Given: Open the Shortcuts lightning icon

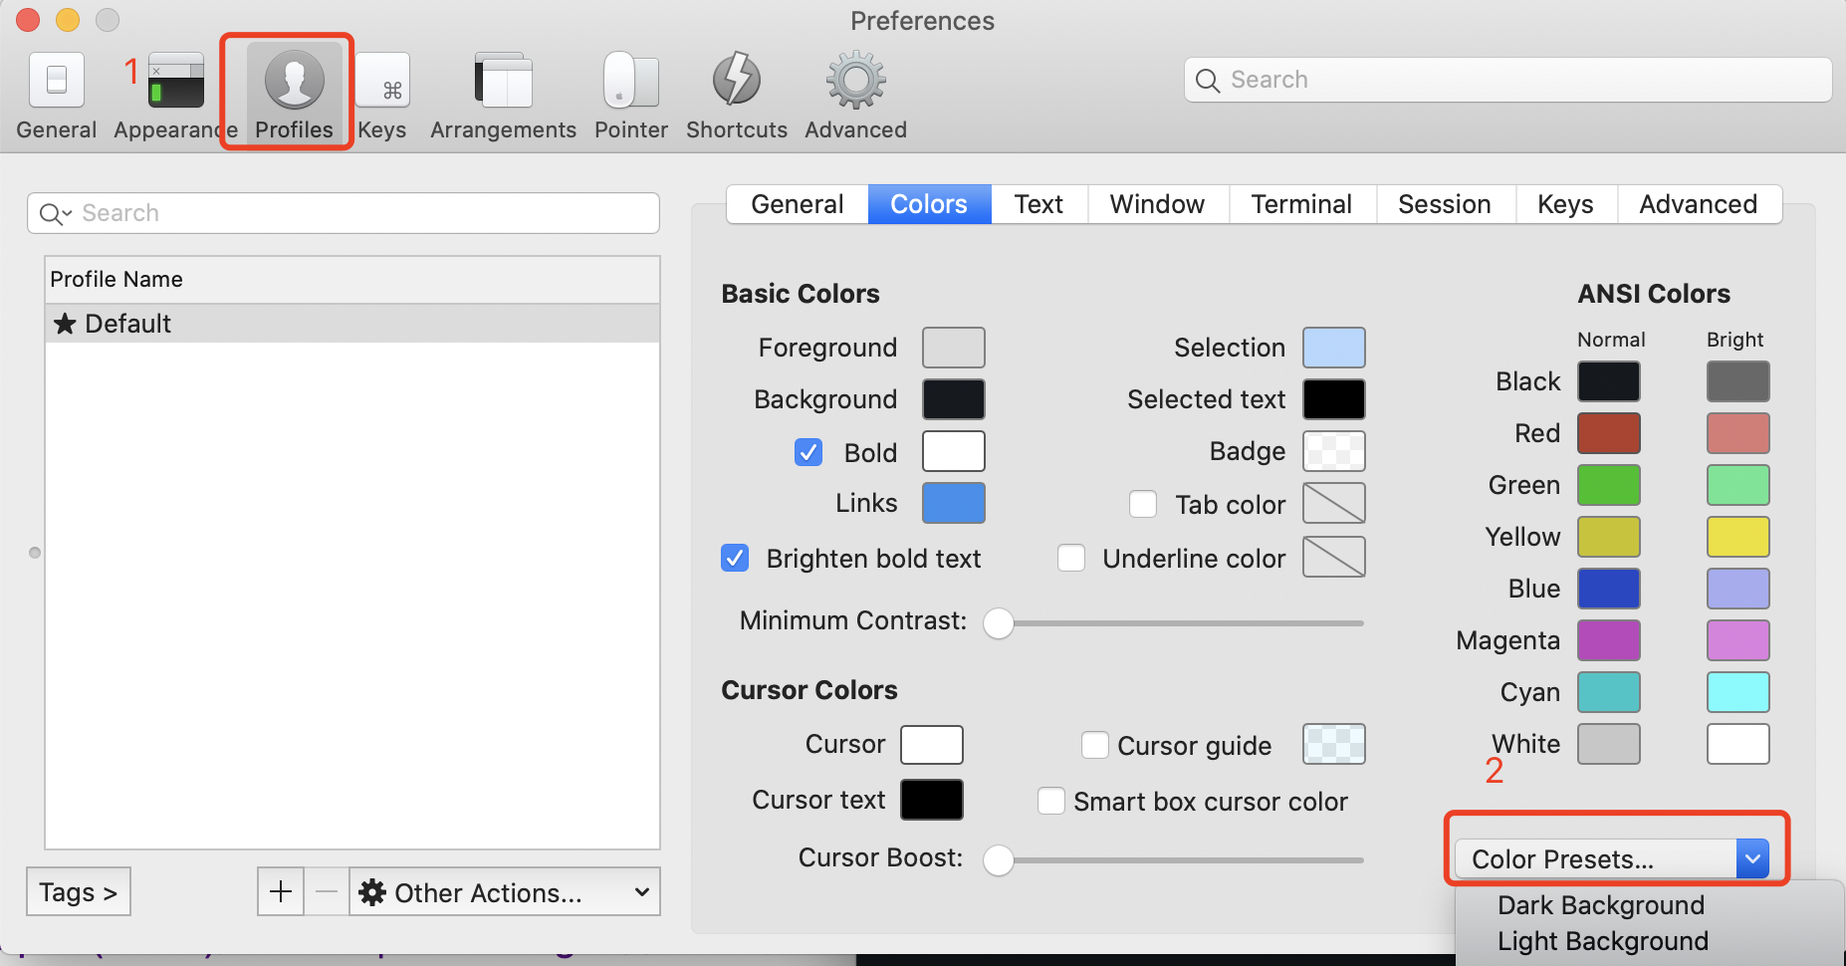Looking at the screenshot, I should pyautogui.click(x=736, y=95).
